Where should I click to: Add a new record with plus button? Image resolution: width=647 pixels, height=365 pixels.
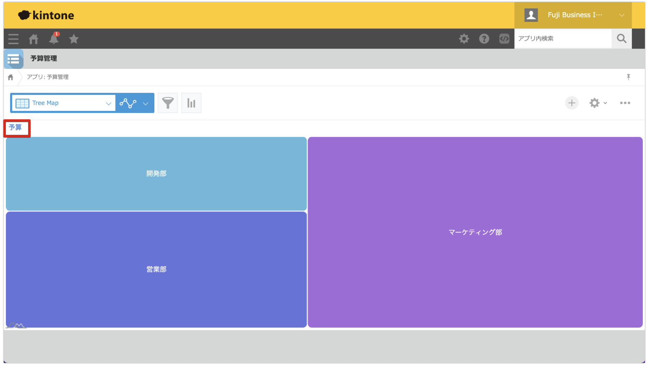572,103
